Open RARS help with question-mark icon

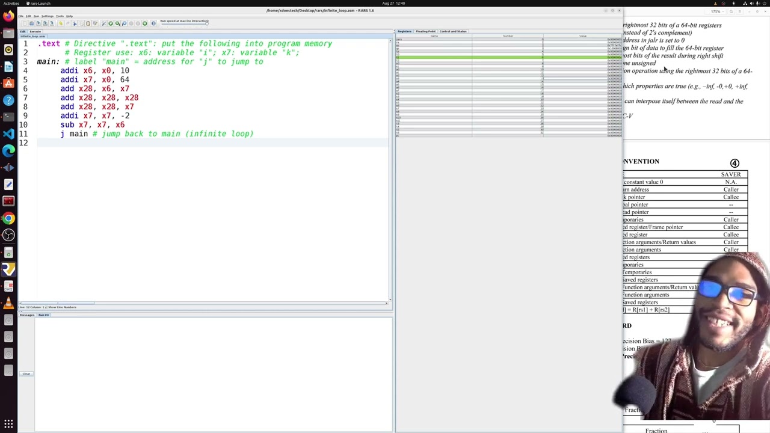153,23
